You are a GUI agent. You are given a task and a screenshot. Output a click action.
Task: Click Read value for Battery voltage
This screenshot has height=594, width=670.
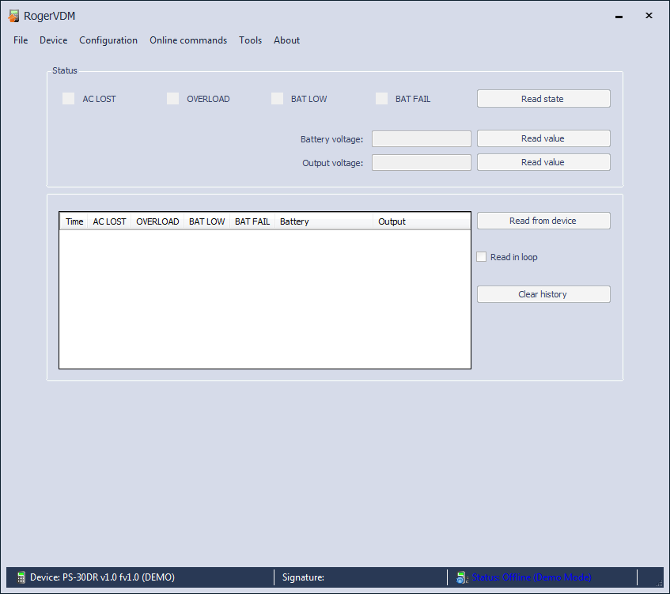coord(543,138)
